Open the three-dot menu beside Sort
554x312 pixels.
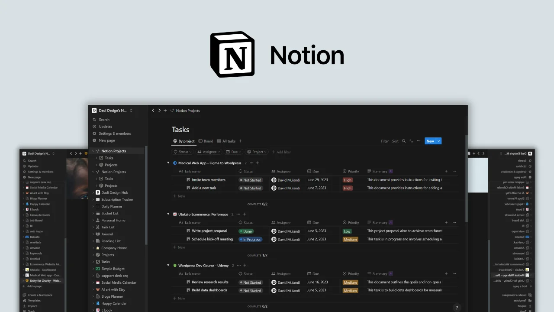tap(419, 141)
